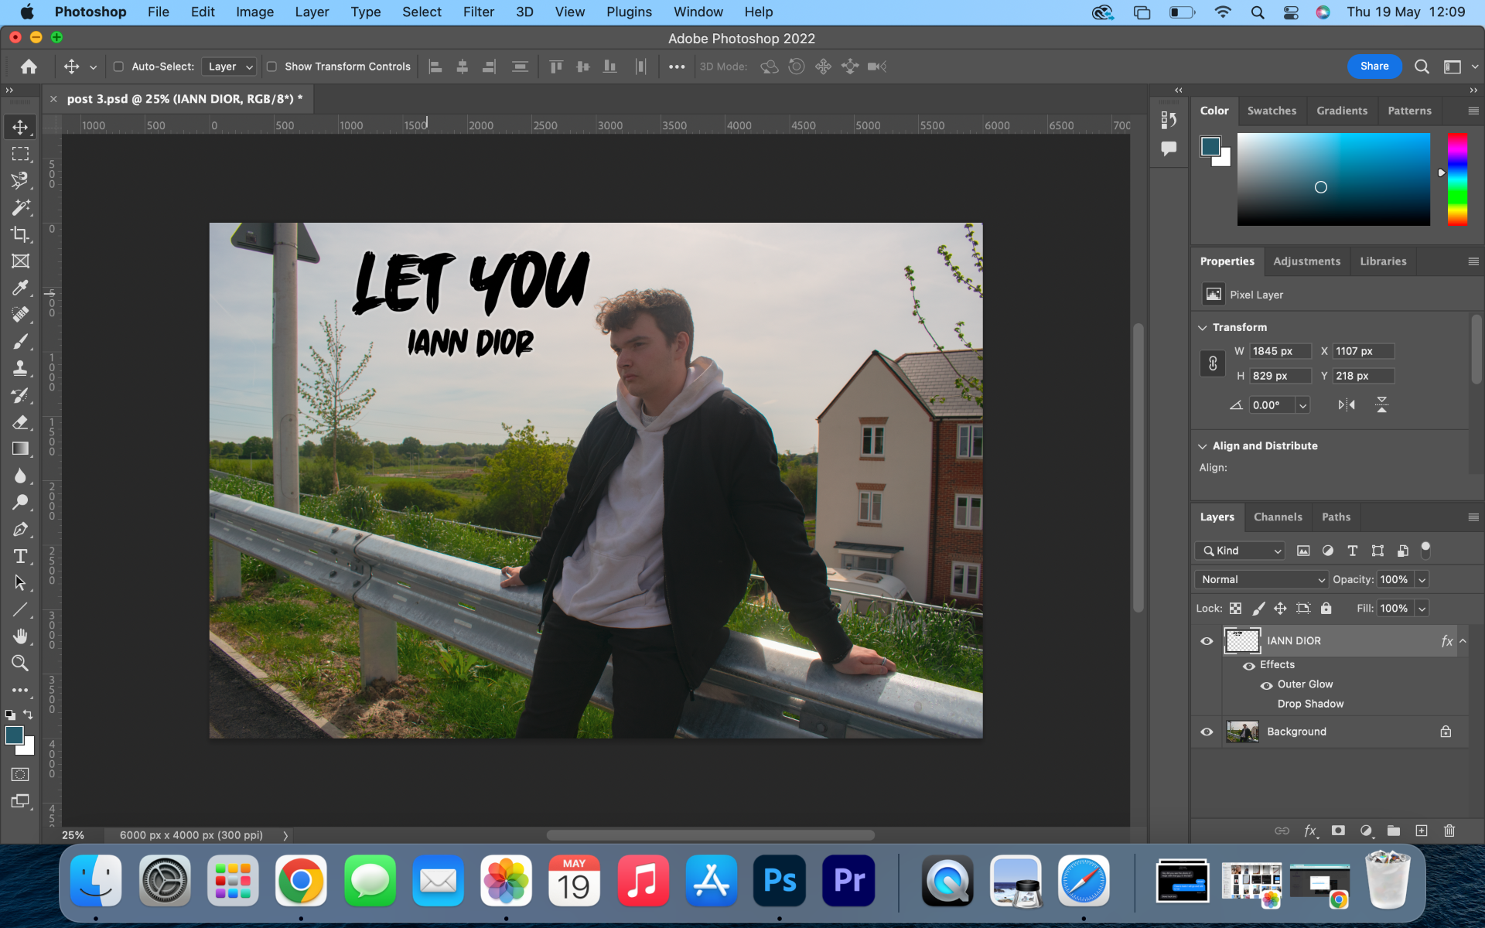Open the layer Opacity dropdown arrow
Screen dimensions: 1485x928
1422,579
